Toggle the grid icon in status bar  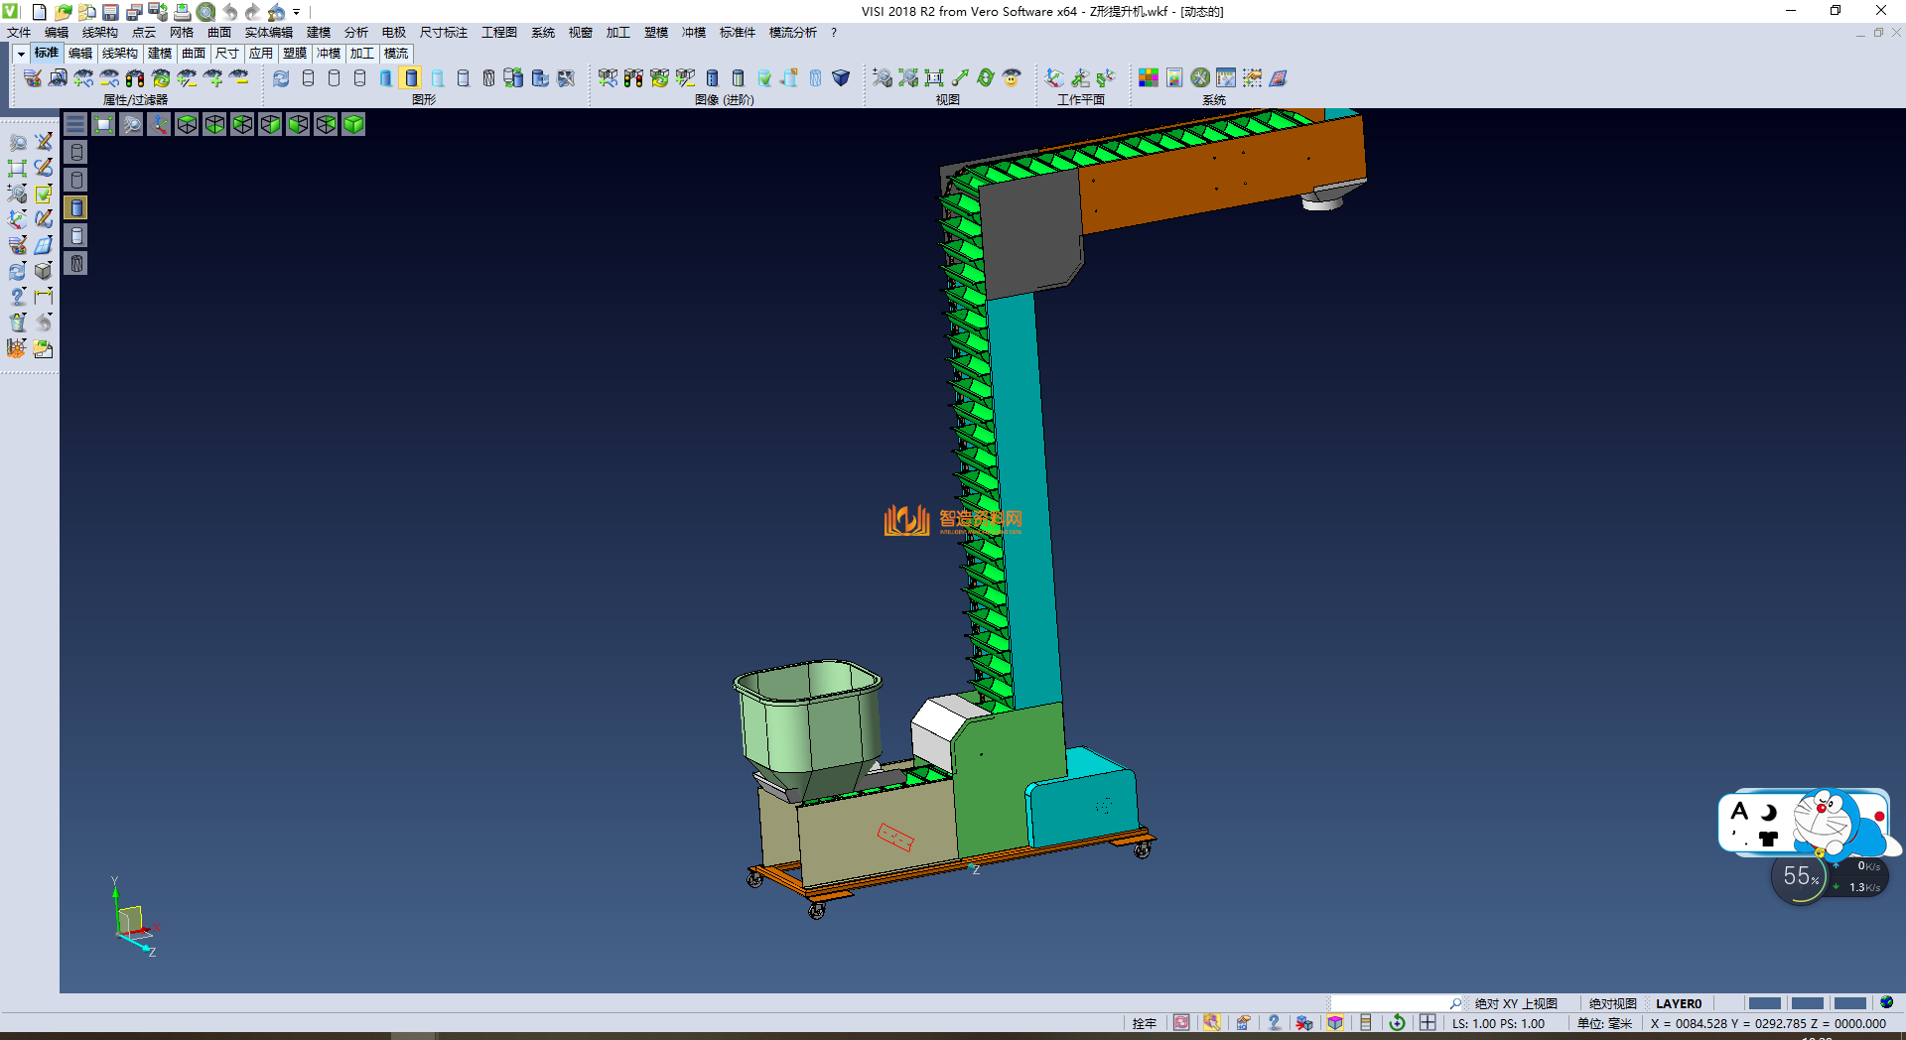[1428, 1023]
